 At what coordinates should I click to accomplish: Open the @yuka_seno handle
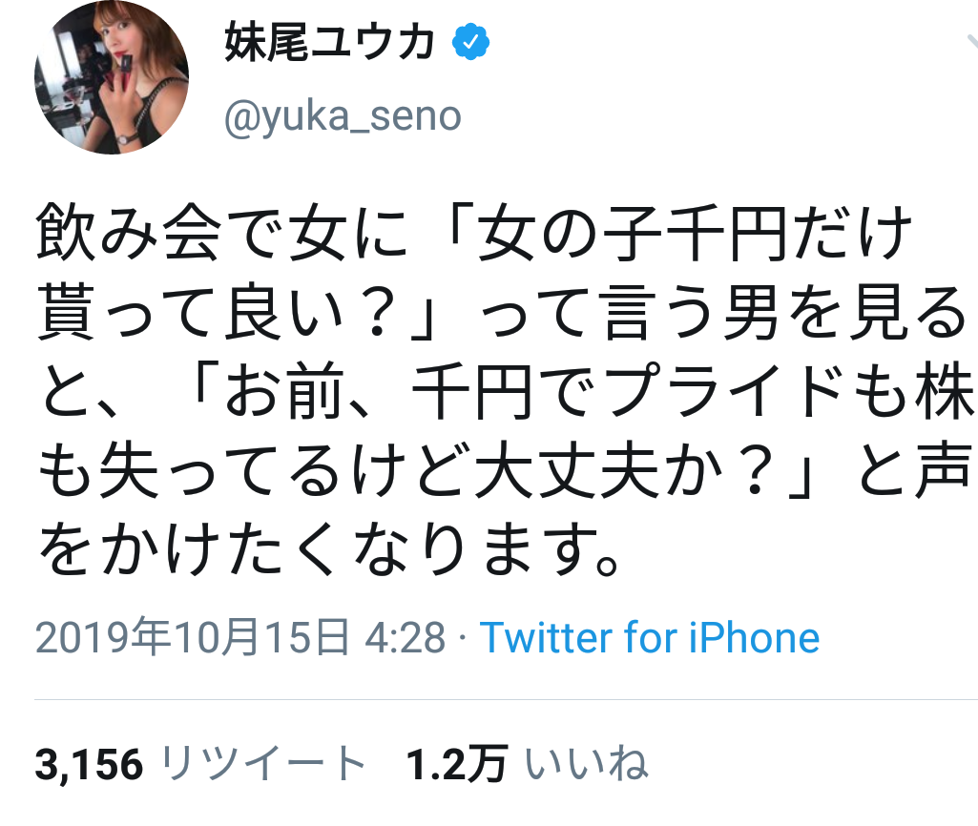click(343, 116)
